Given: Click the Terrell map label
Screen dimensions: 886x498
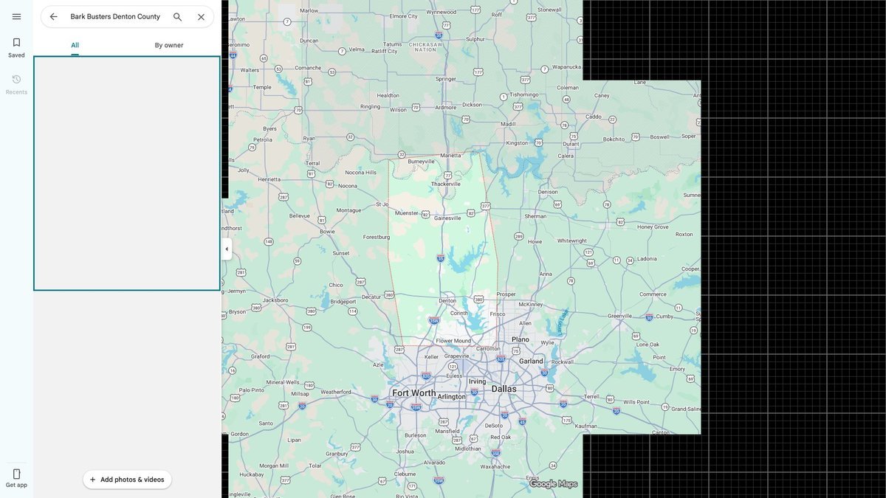Looking at the screenshot, I should [592, 396].
